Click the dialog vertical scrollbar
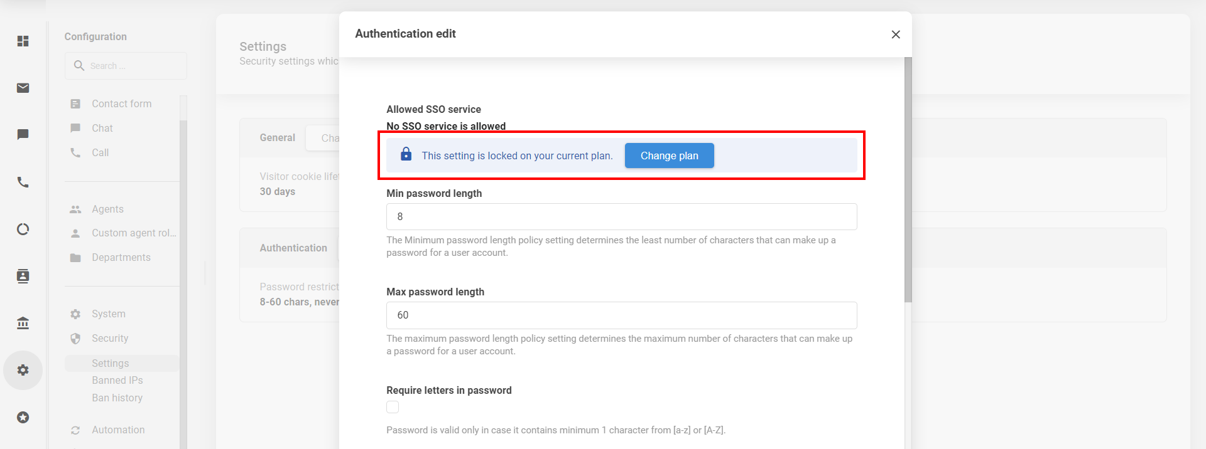 [908, 182]
